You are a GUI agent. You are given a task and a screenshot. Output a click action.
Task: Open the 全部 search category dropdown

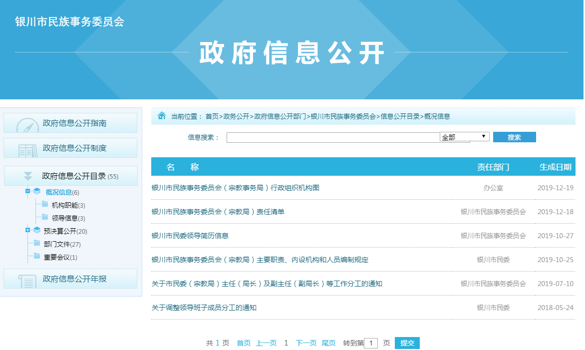point(464,137)
